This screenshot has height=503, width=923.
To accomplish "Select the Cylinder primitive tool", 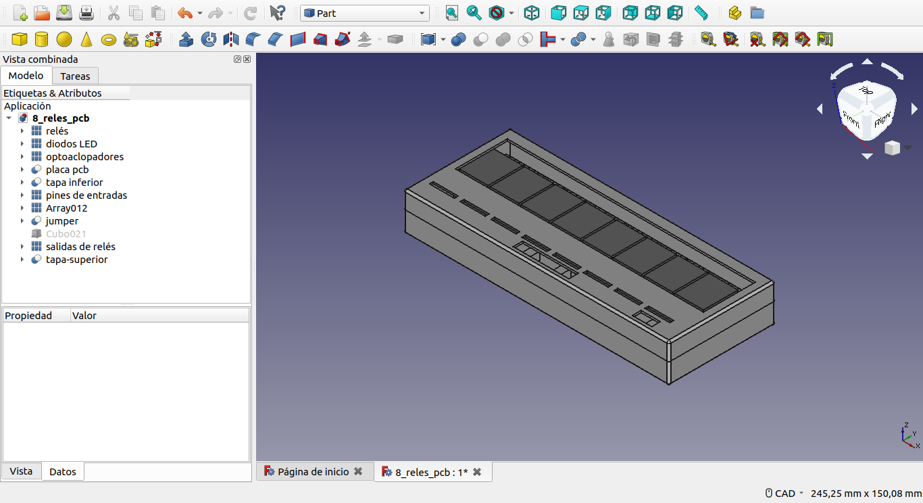I will coord(42,40).
